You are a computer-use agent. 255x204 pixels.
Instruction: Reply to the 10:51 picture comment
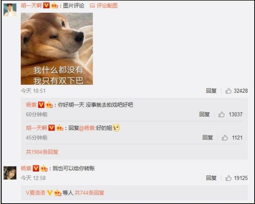coord(211,91)
